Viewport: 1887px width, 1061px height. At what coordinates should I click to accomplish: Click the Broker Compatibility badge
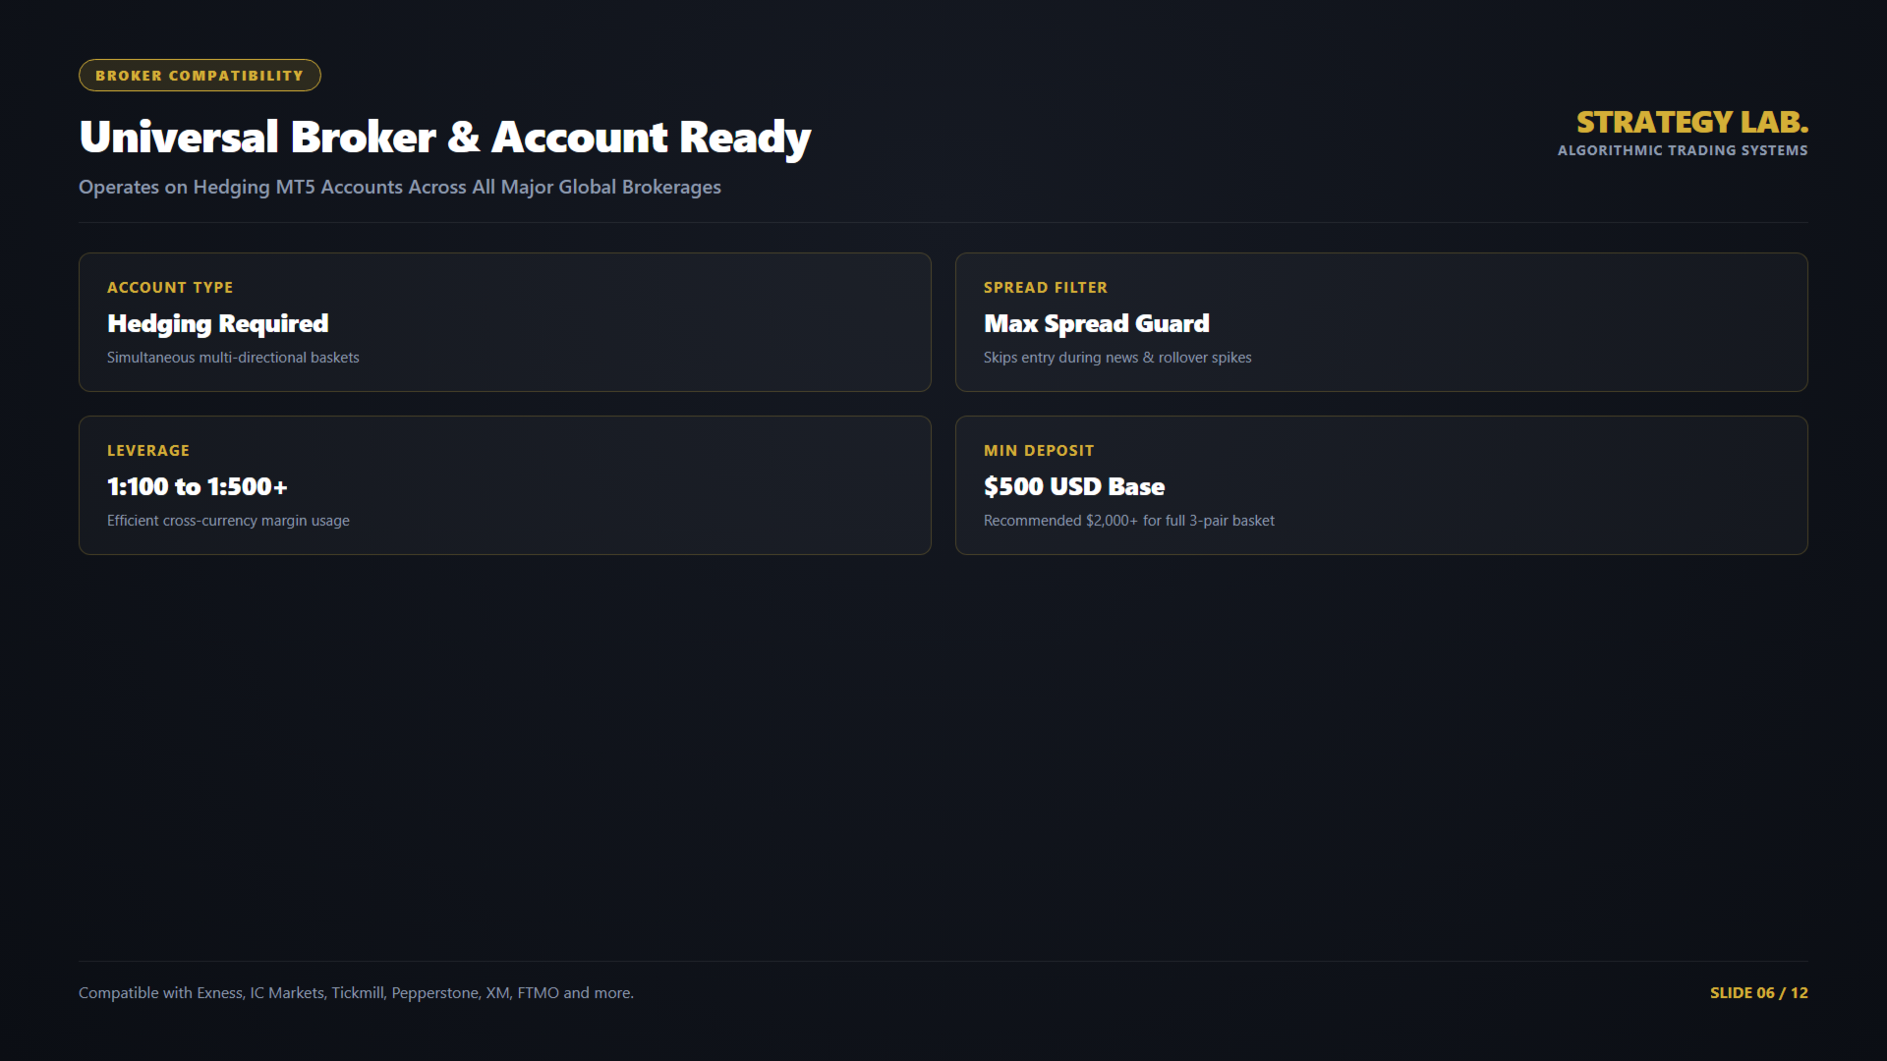(x=200, y=76)
